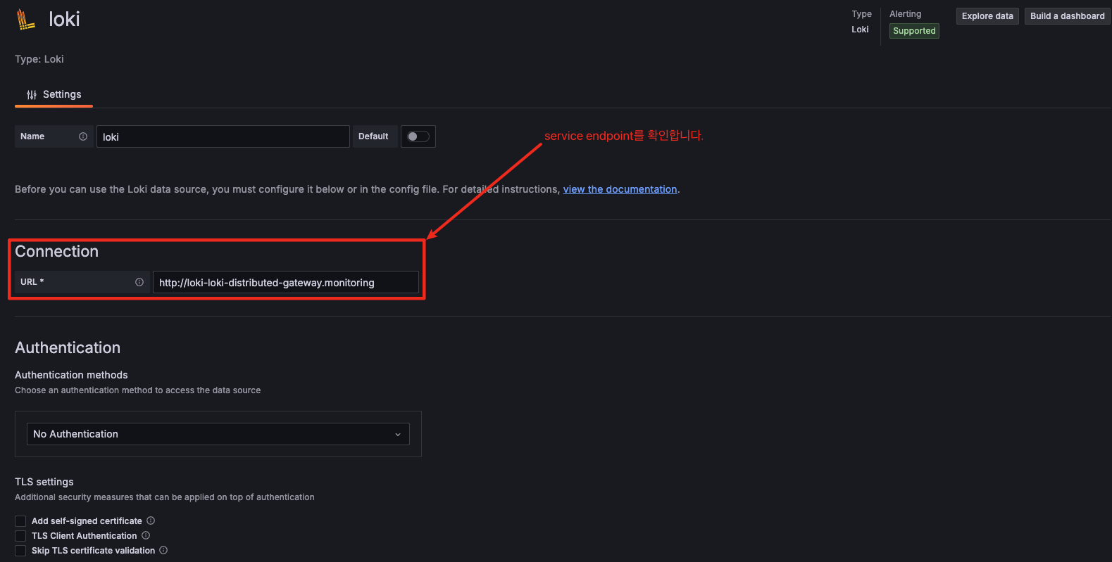The height and width of the screenshot is (562, 1112).
Task: Show info for TLS Client Authentication
Action: (x=146, y=535)
